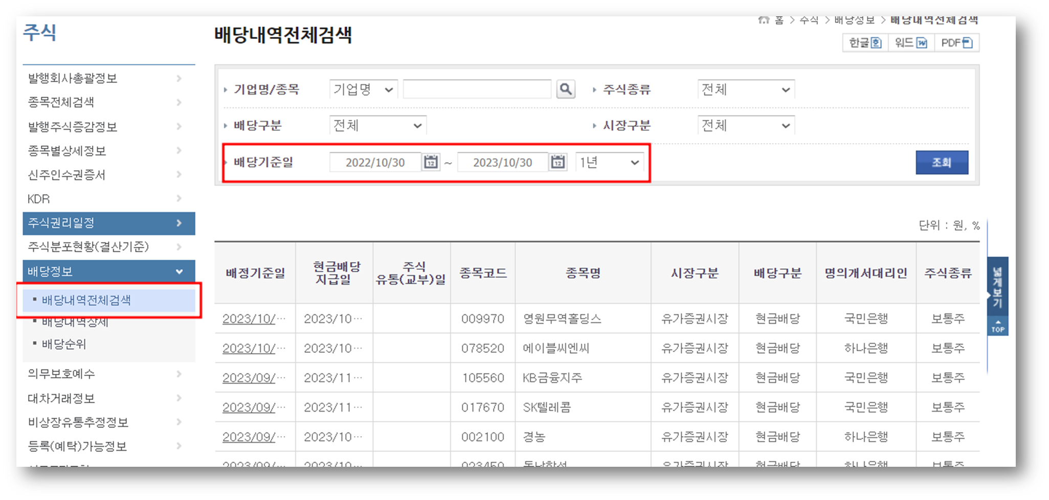Click the 배당정보 breadcrumb link
The image size is (1049, 500).
(854, 20)
